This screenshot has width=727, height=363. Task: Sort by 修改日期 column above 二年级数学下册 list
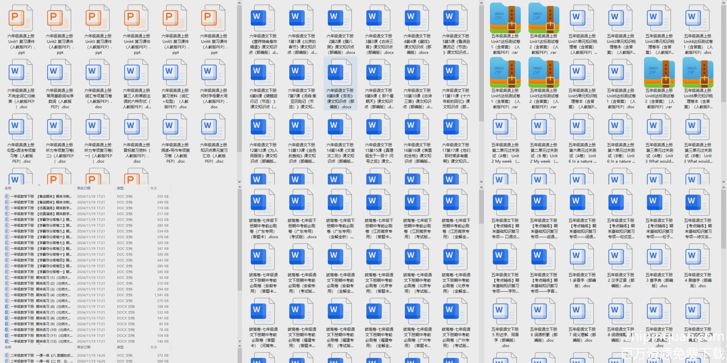(84, 347)
